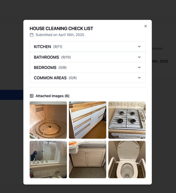Expand the Bathrooms section chevron

click(139, 57)
